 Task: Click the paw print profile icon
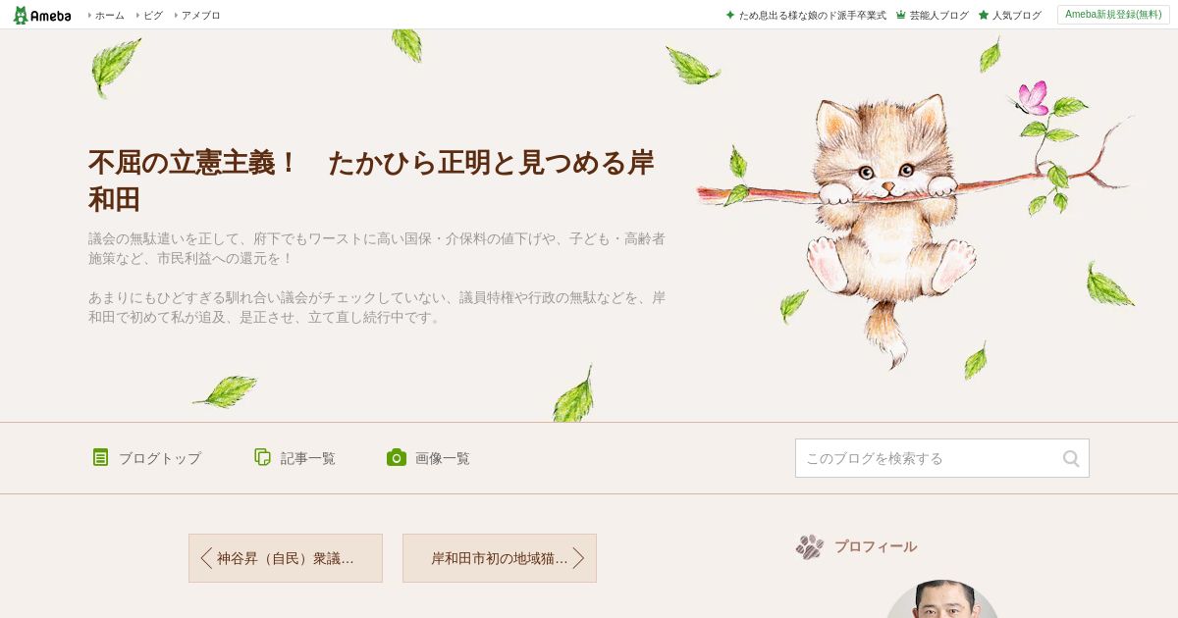click(810, 546)
